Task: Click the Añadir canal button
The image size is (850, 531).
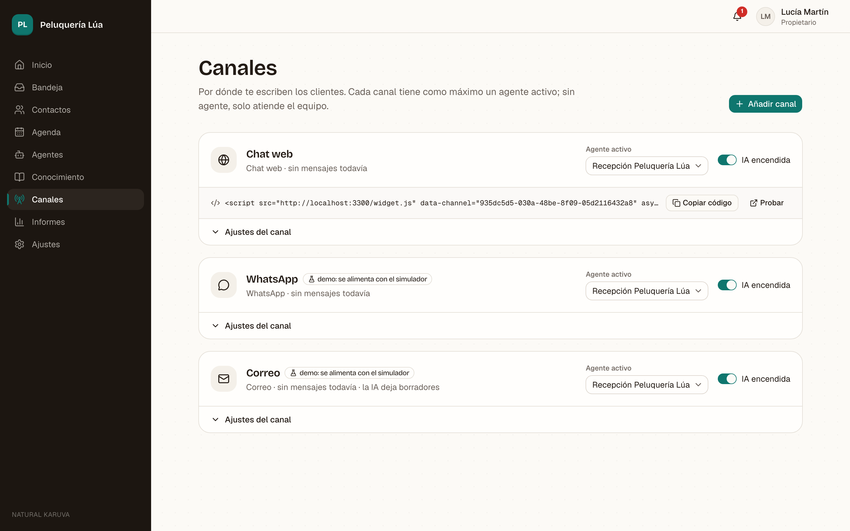Action: pyautogui.click(x=765, y=104)
